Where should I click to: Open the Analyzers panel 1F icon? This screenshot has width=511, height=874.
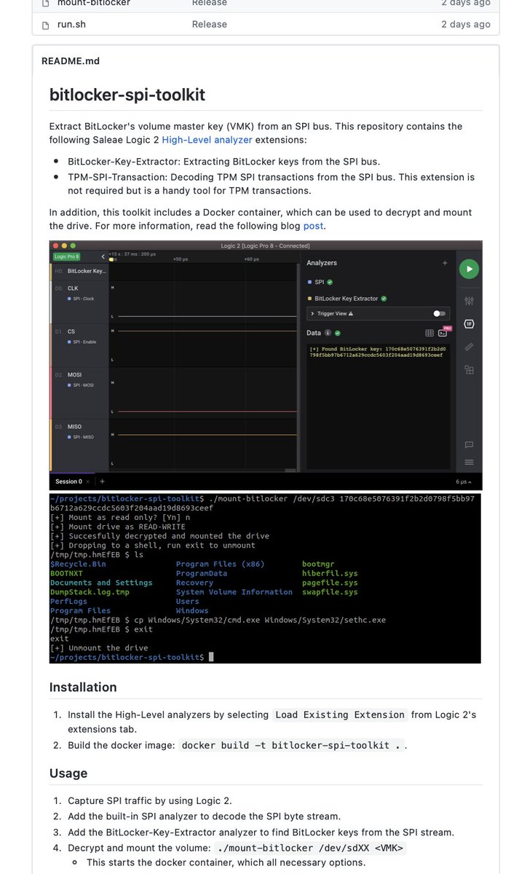coord(469,323)
